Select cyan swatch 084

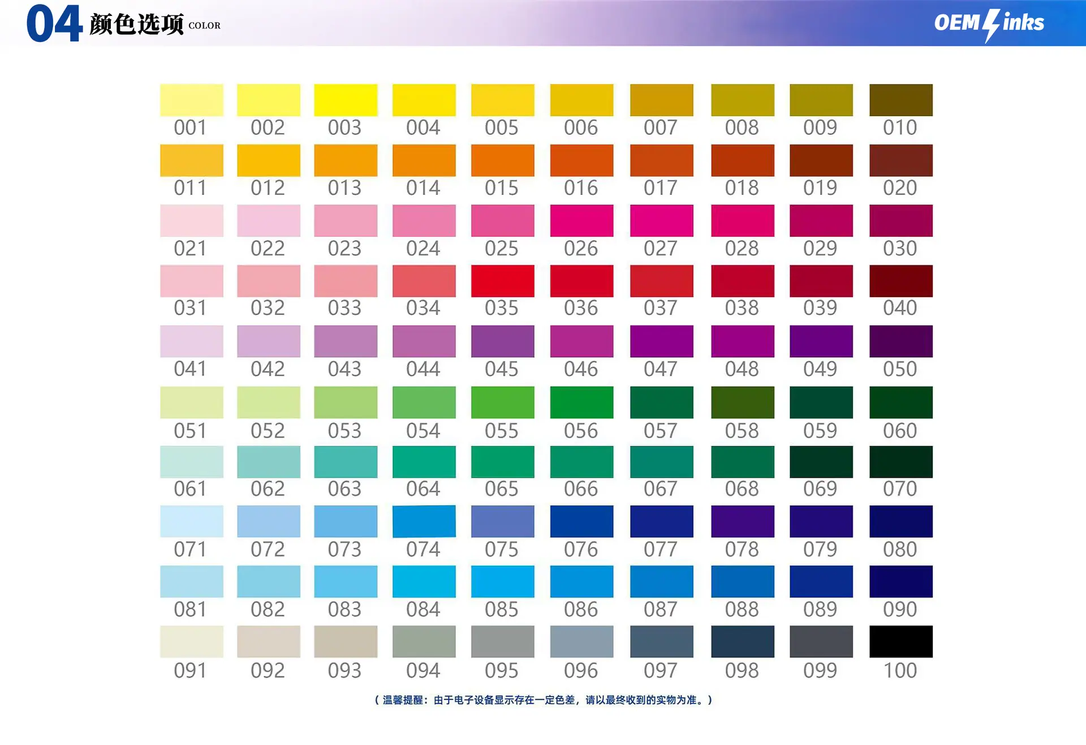(424, 581)
